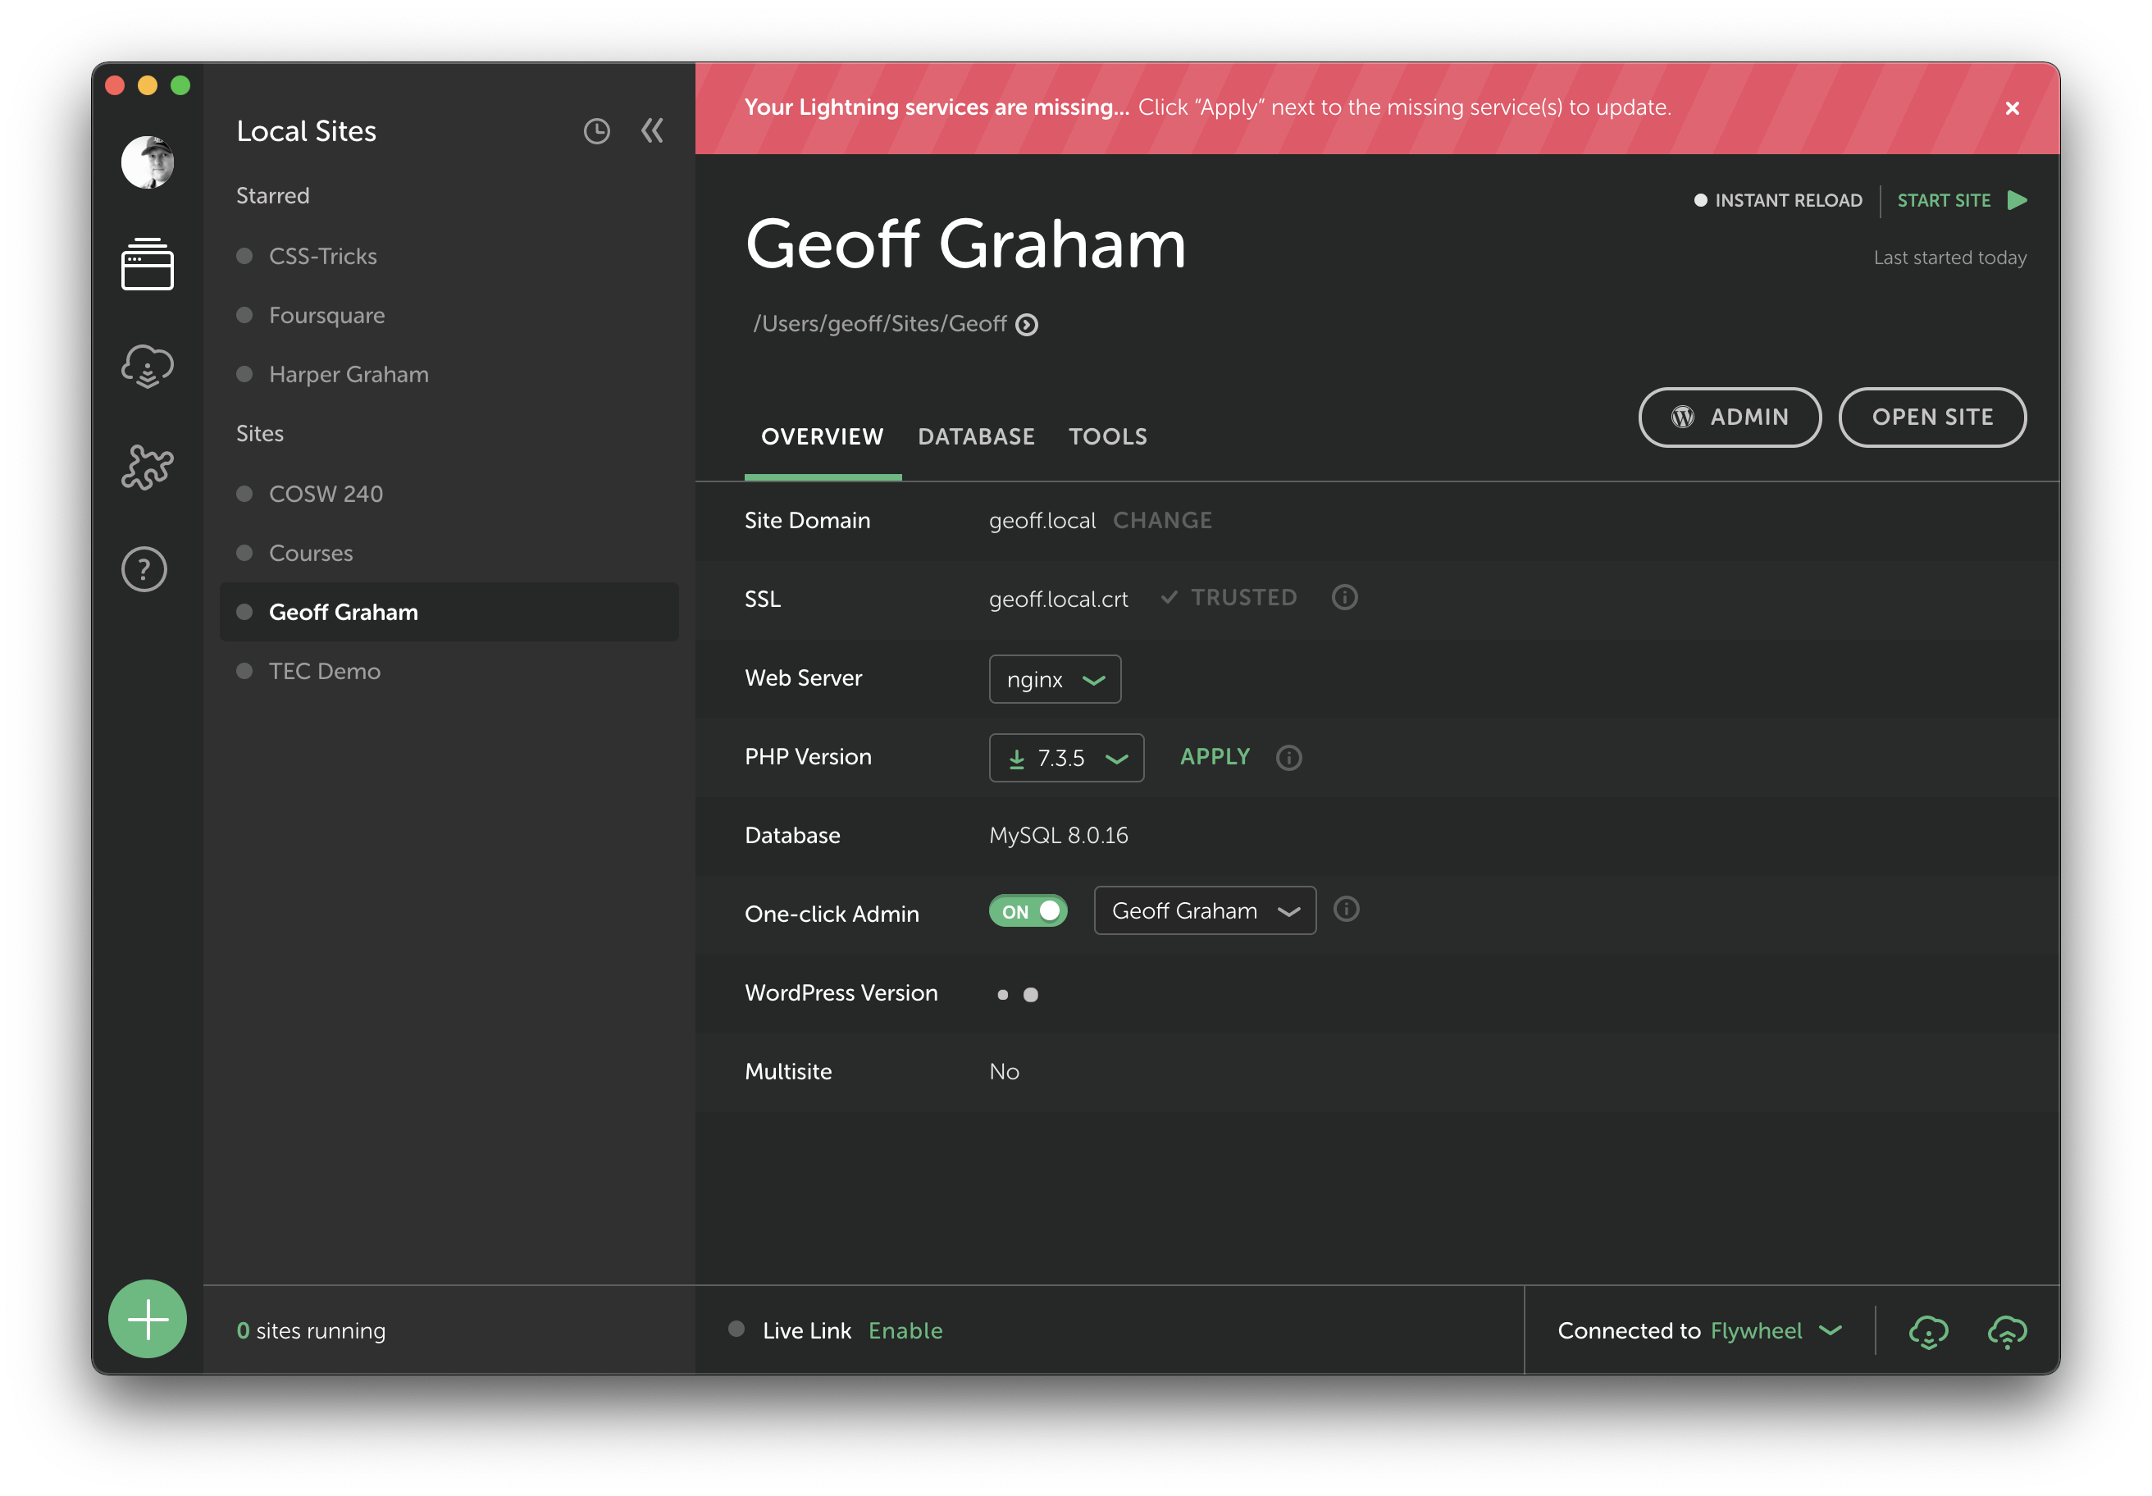This screenshot has width=2152, height=1496.
Task: Click the Start Site play icon
Action: pos(2018,199)
